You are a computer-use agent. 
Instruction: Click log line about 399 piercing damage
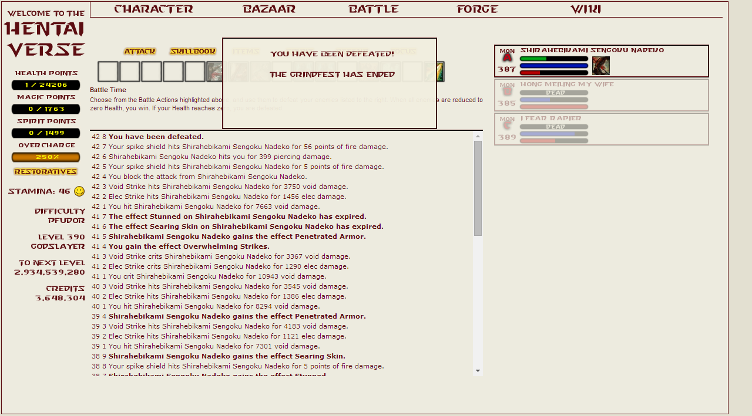coord(220,157)
